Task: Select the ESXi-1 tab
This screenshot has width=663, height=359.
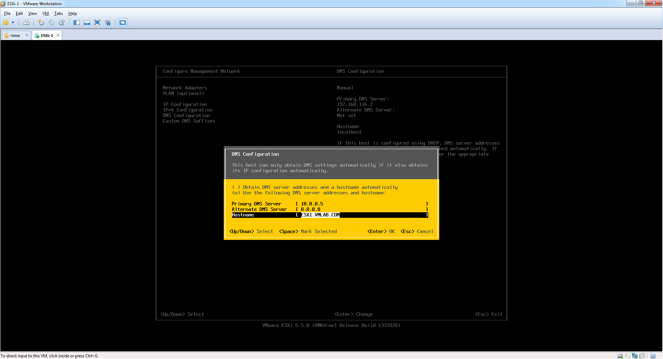Action: tap(47, 36)
